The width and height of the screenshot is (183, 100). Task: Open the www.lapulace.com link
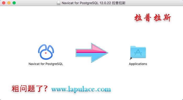tap(81, 89)
